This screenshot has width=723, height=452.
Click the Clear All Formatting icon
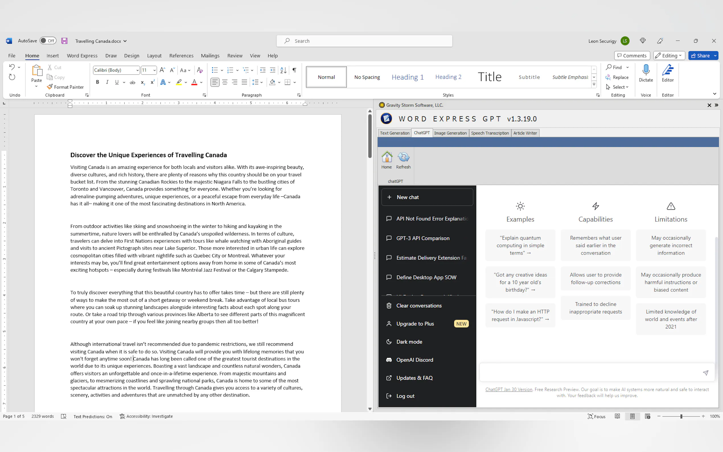[x=200, y=70]
